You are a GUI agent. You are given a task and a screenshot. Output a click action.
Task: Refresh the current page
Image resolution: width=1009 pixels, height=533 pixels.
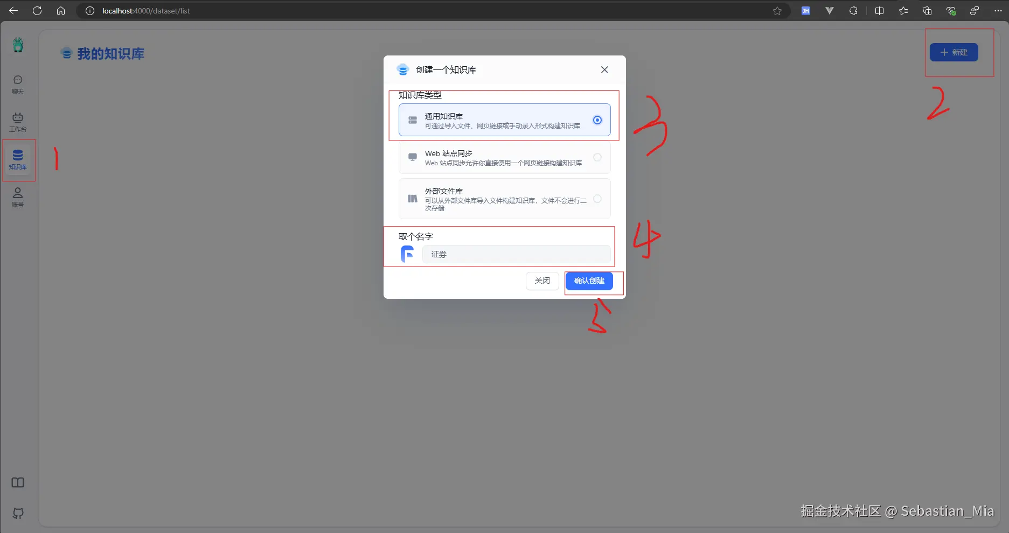(37, 10)
